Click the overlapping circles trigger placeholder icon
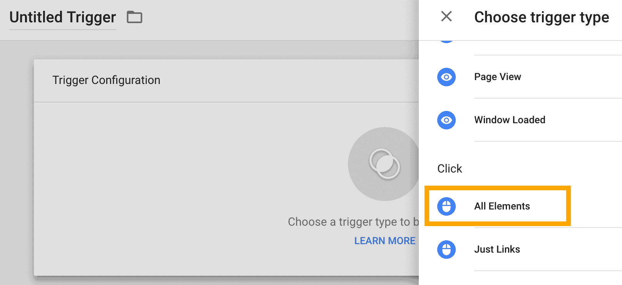 [x=384, y=164]
